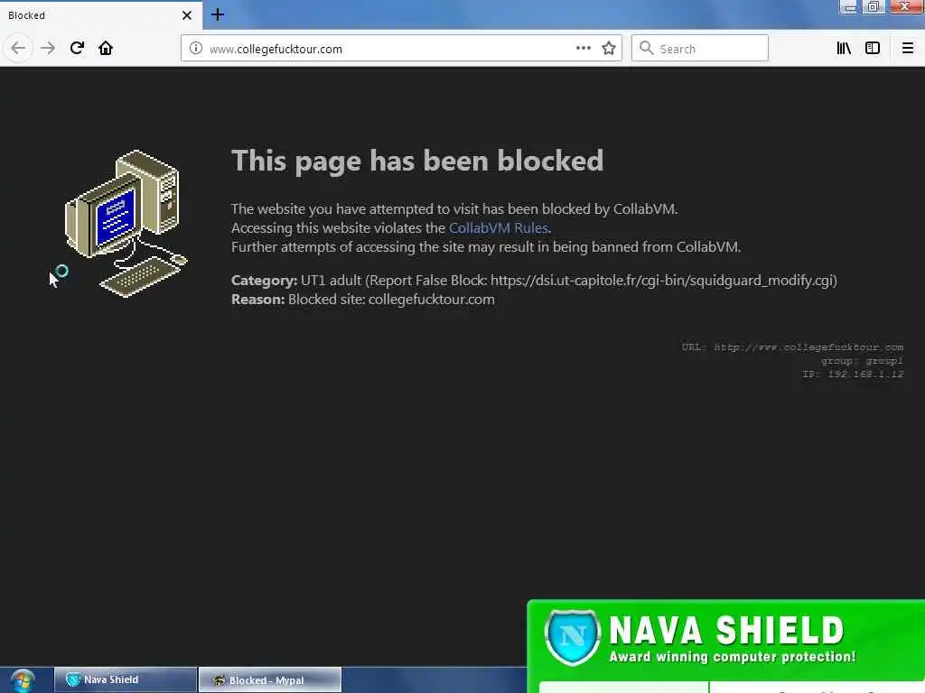This screenshot has width=925, height=693.
Task: Open the browser home page
Action: (x=106, y=49)
